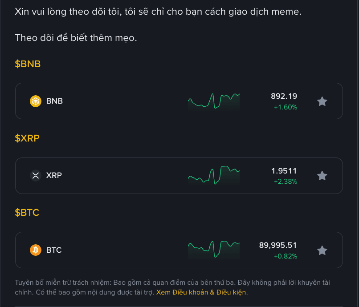359x307 pixels.
Task: Open Xem Điều khoản & Điều kiện link
Action: click(202, 292)
